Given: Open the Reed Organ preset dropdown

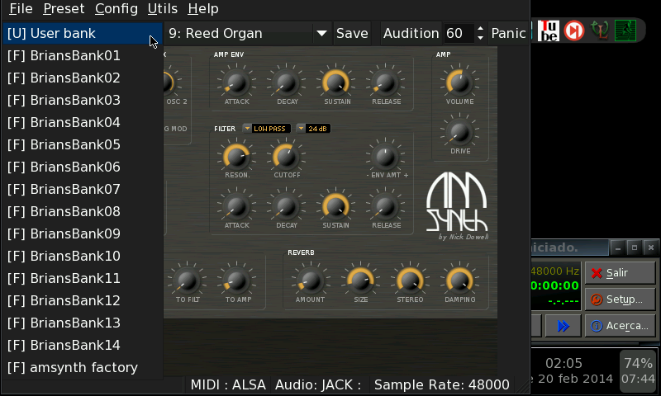Looking at the screenshot, I should (x=248, y=33).
